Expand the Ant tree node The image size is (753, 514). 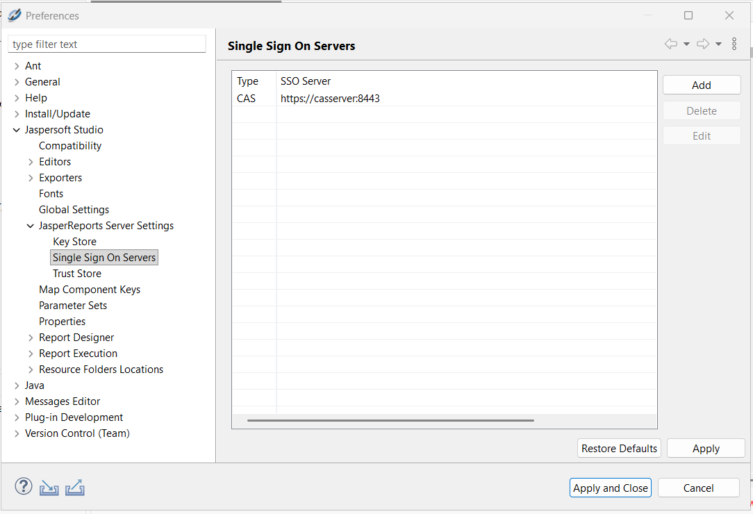(17, 66)
